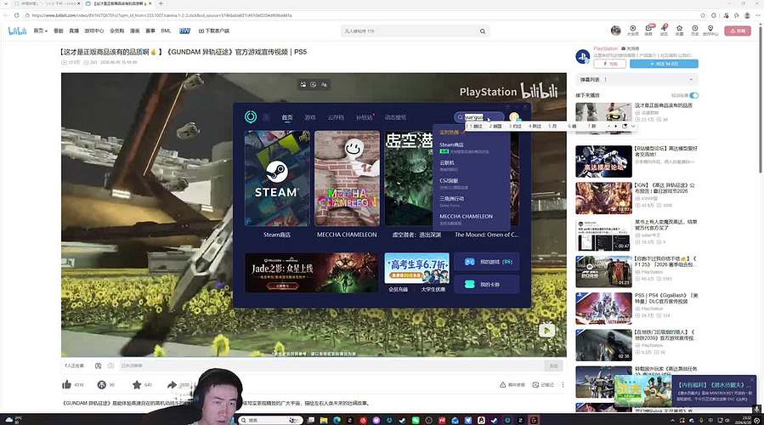Select Steam商店 in search suggestions
Viewport: 764px width, 425px height.
[472, 148]
